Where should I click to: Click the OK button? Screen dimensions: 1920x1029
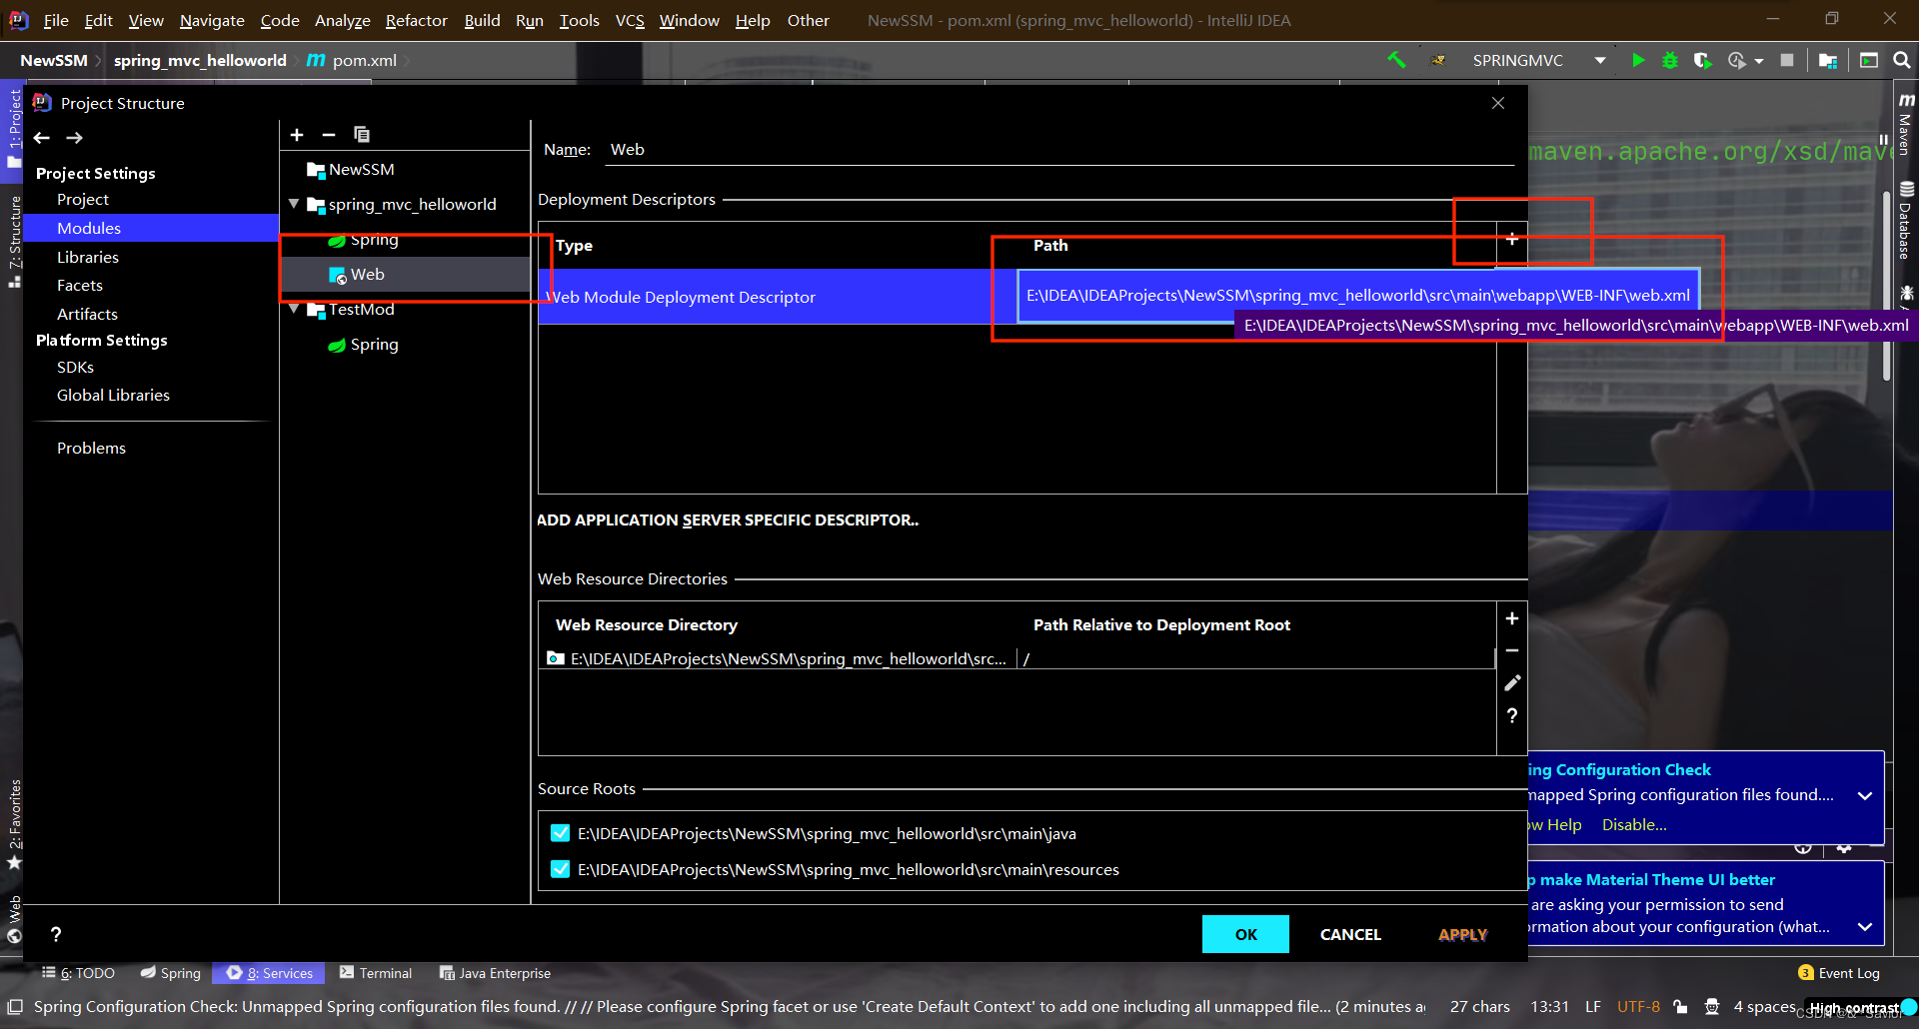1245,934
